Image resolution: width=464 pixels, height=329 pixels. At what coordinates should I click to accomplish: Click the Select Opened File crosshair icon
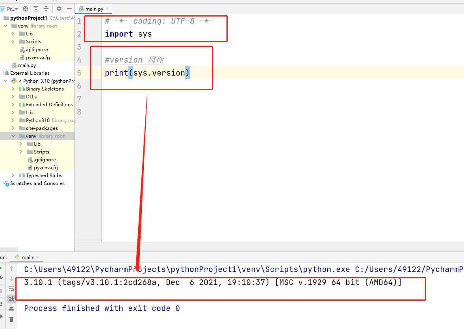26,9
